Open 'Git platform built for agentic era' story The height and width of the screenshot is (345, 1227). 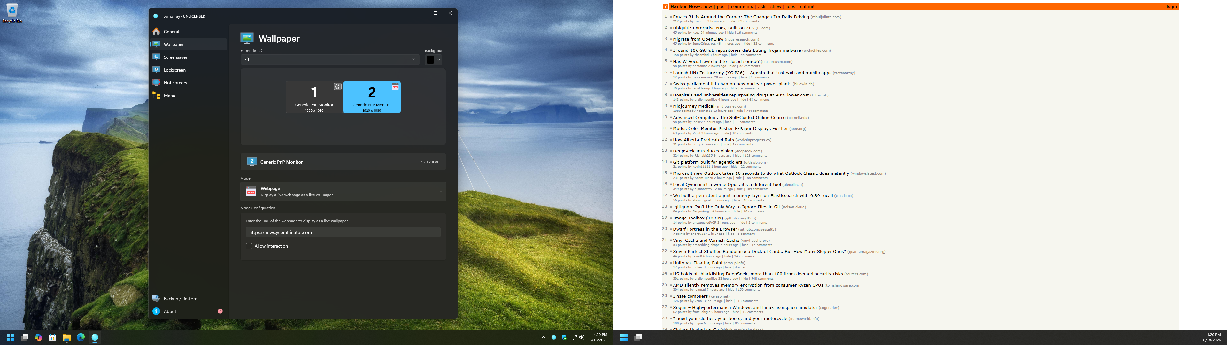[708, 163]
